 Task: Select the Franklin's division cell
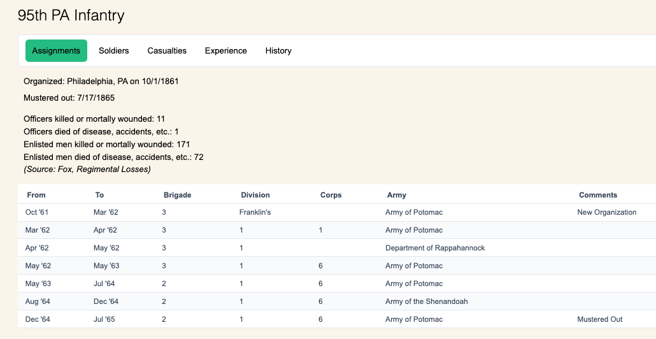[x=255, y=212]
